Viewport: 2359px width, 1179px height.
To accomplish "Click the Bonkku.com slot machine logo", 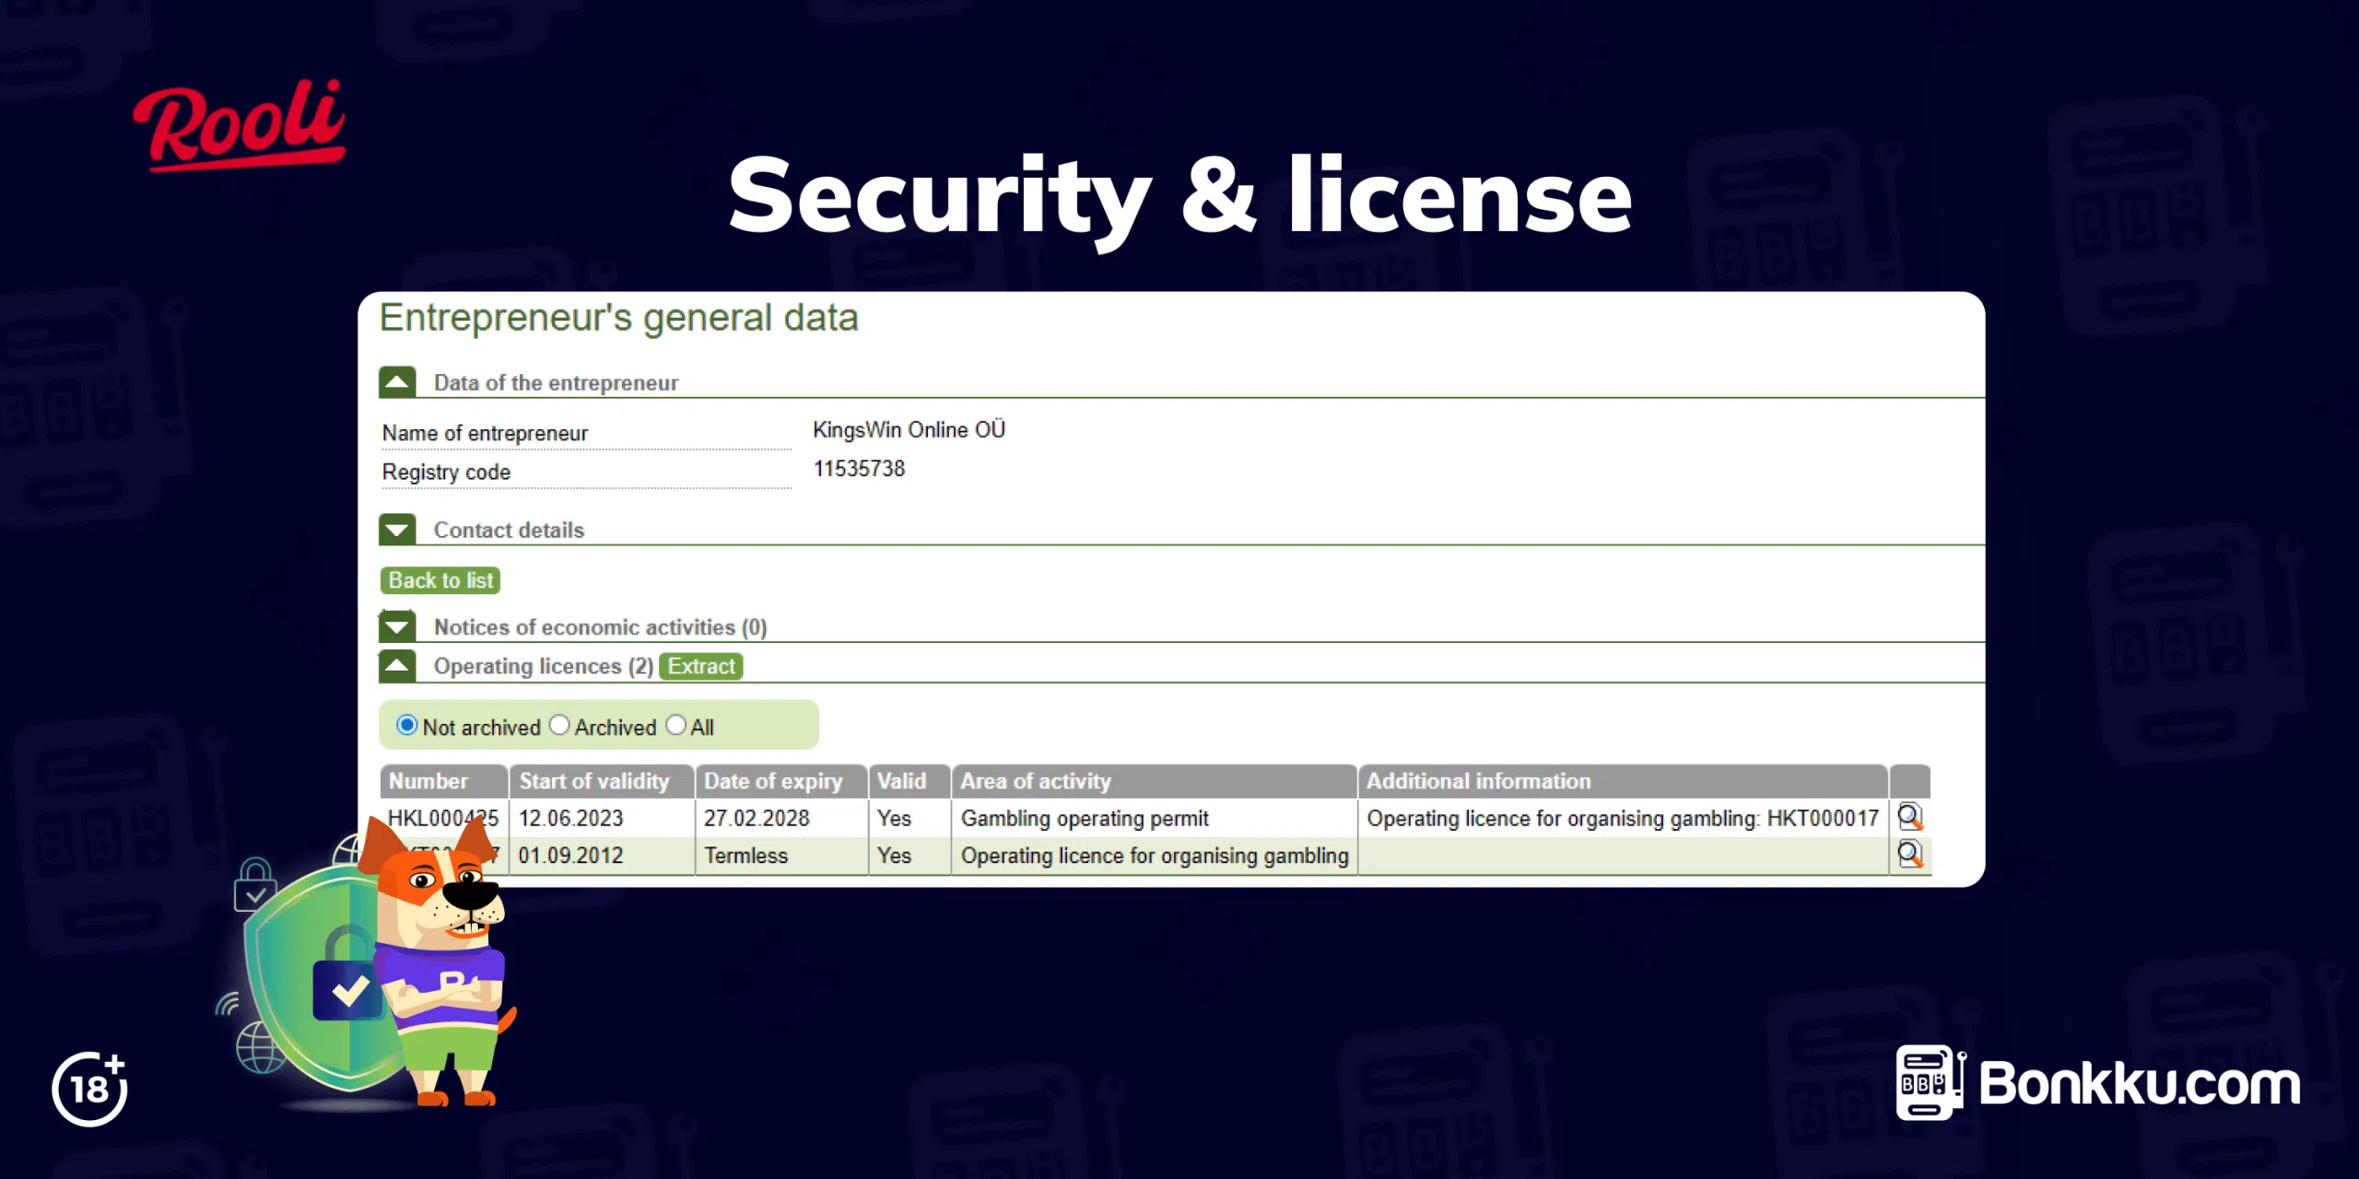I will click(1931, 1083).
